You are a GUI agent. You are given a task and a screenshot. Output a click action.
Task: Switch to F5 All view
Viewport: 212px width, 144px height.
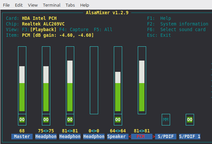pyautogui.click(x=103, y=29)
